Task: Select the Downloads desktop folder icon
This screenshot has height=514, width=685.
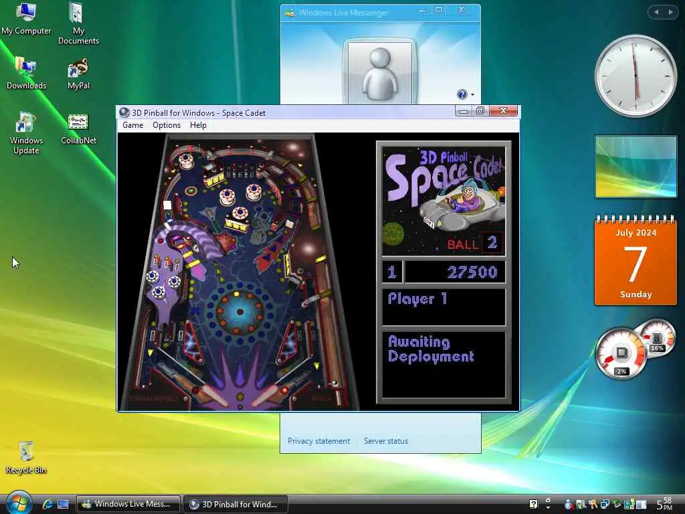Action: click(26, 74)
